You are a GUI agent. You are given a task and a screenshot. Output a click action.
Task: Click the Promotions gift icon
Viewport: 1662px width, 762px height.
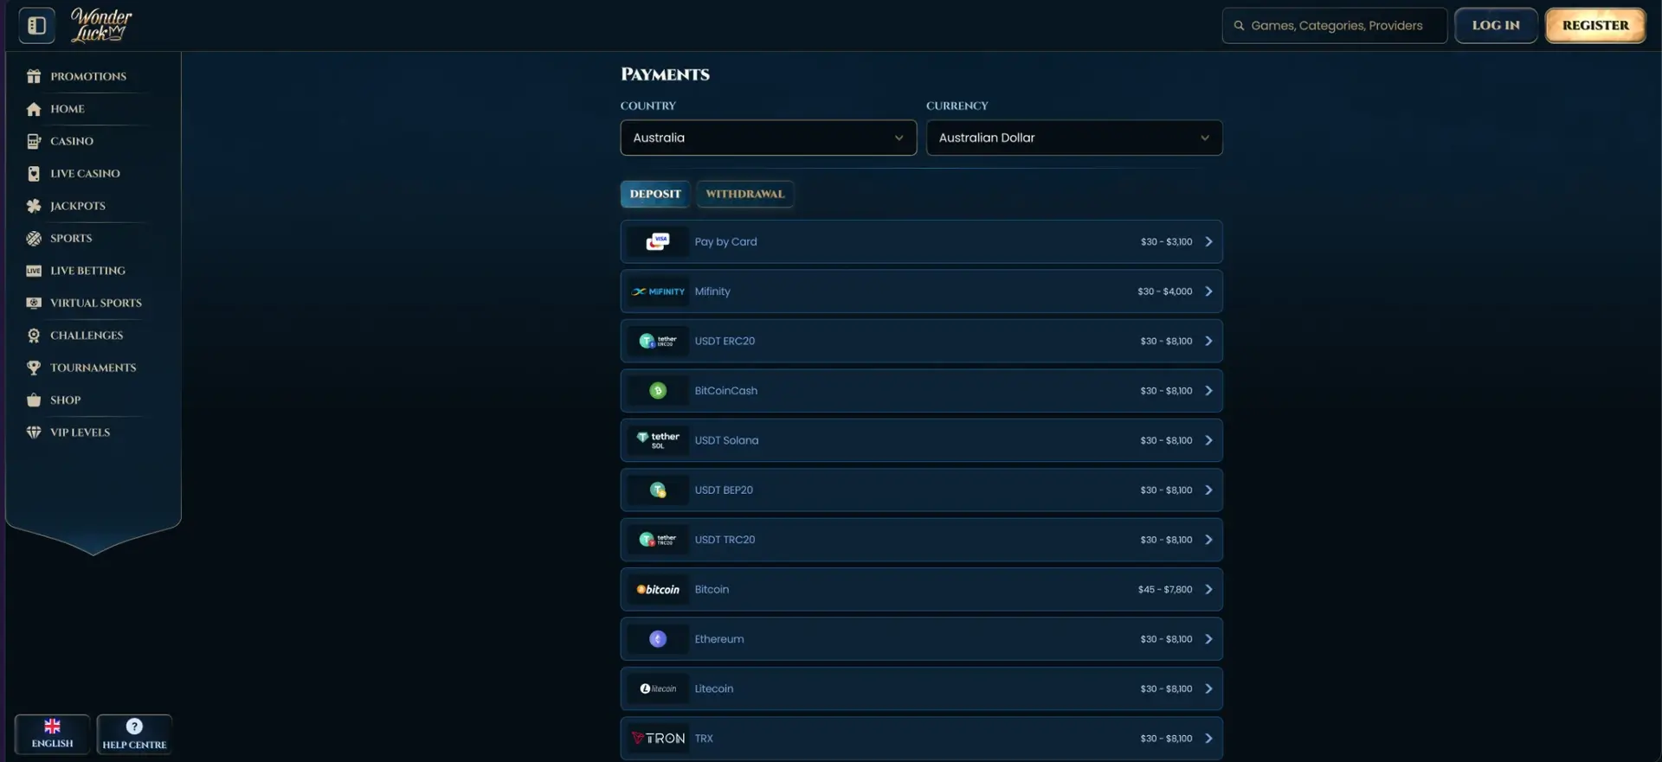[34, 76]
